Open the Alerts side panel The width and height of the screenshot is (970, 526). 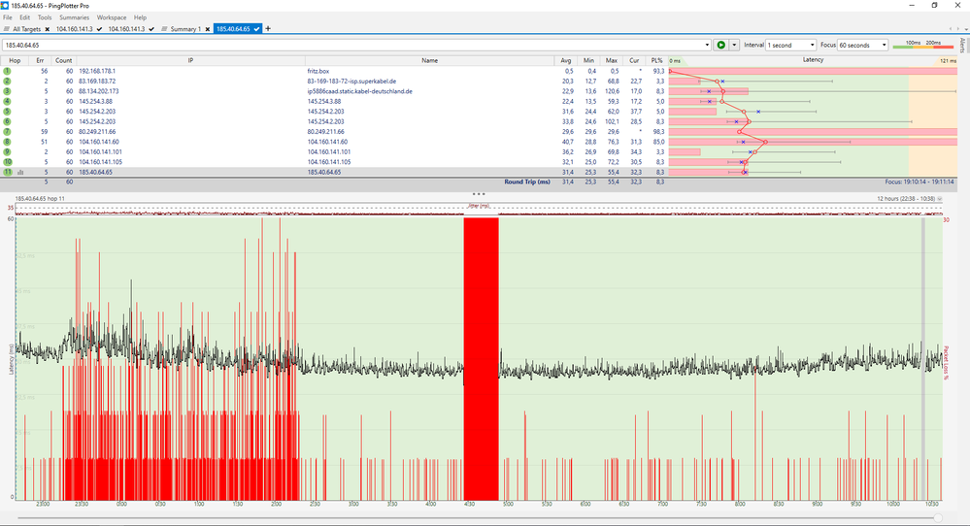962,45
